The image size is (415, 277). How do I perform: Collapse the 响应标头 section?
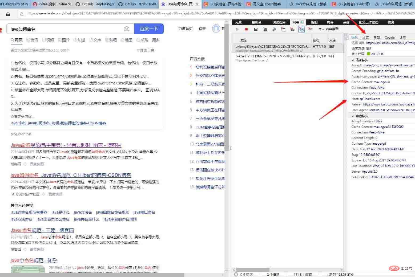(x=353, y=116)
